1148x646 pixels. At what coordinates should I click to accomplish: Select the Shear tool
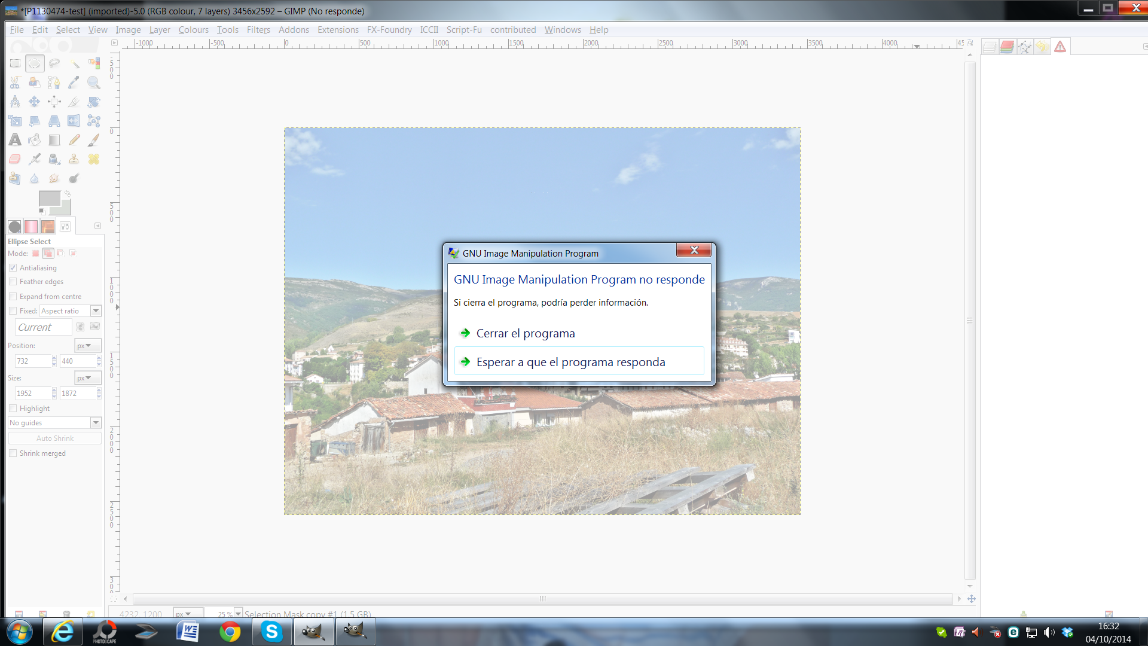(x=35, y=121)
